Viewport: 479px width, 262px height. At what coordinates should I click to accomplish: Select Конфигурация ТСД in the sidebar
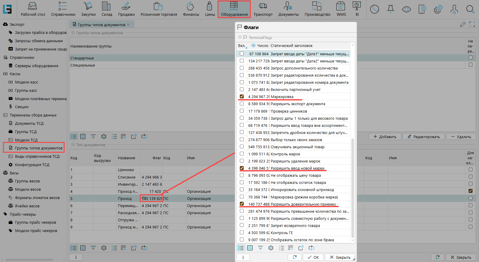coord(32,165)
